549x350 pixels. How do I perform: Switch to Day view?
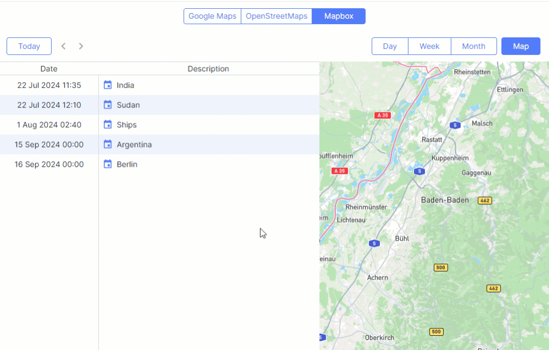pos(390,46)
